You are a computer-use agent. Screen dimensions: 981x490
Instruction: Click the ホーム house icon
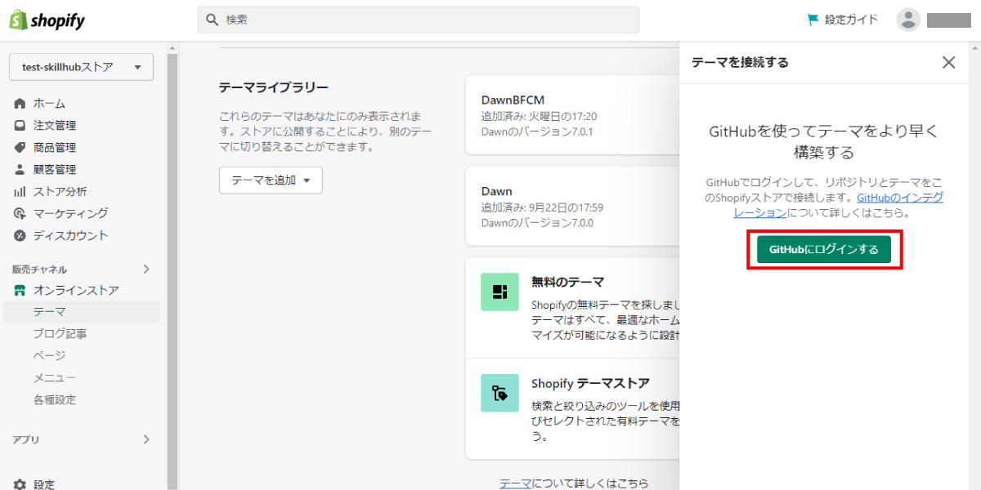(20, 104)
